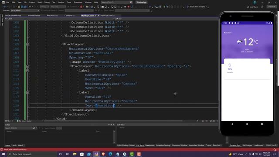
Task: Open the Command Window tab
Action: pos(180,145)
